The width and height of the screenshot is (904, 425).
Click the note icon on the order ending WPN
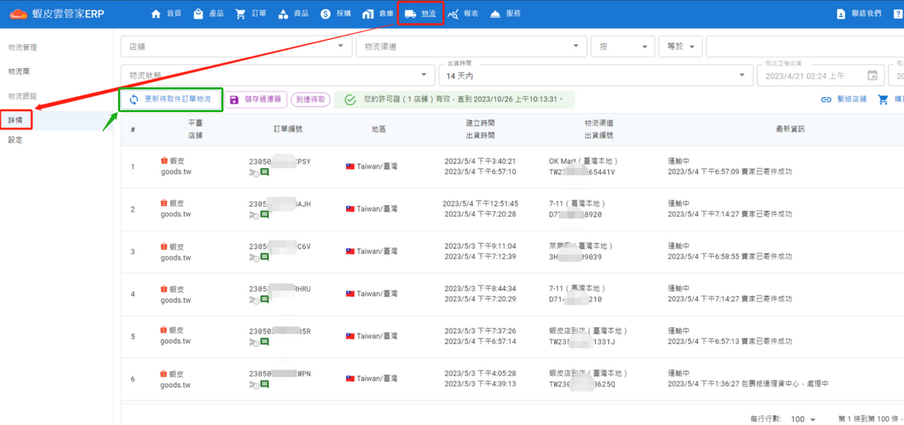point(264,384)
